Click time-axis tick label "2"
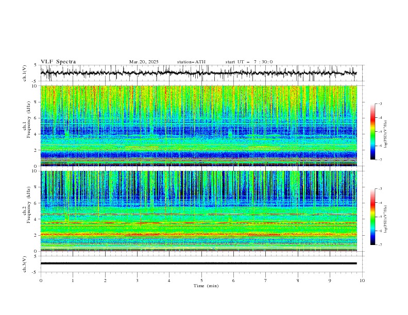 [x=105, y=281]
